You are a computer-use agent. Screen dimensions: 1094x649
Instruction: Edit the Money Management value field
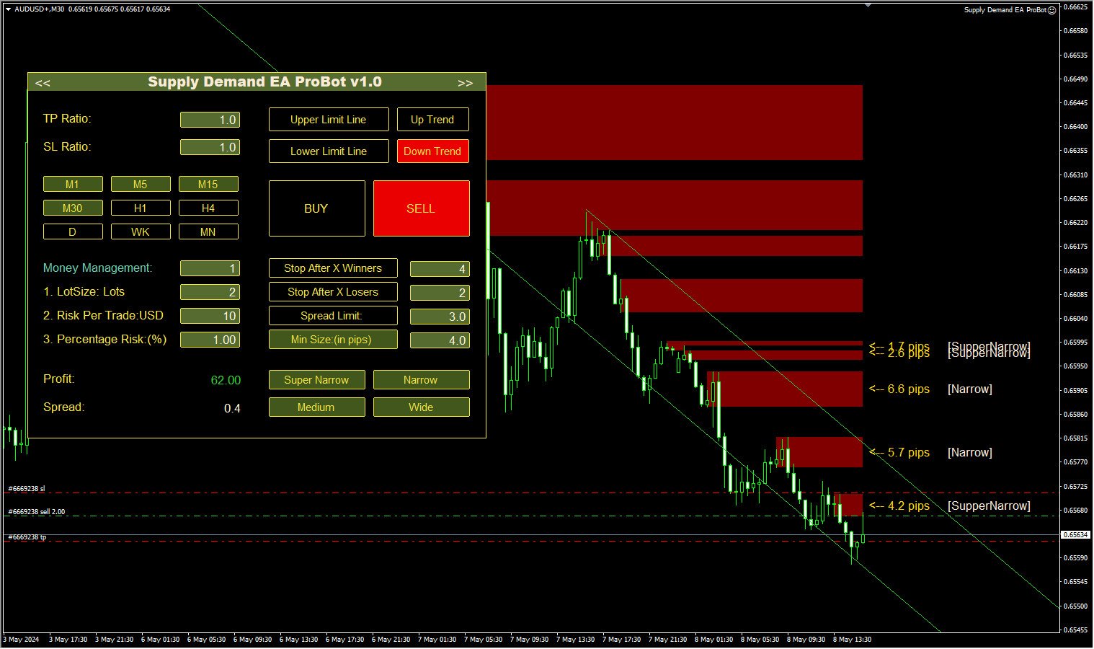(x=210, y=268)
